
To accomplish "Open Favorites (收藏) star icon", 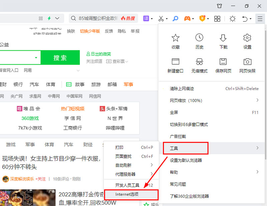I will point(176,40).
